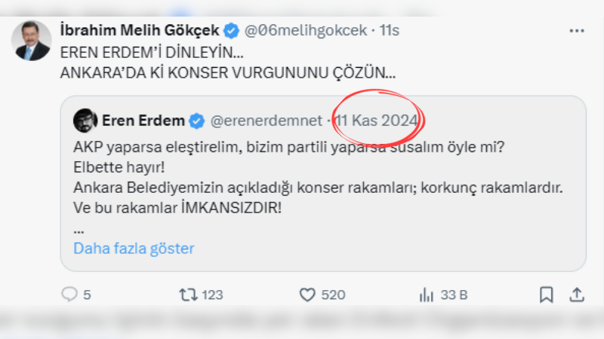
Task: Open the three-dot more options menu
Action: click(576, 31)
